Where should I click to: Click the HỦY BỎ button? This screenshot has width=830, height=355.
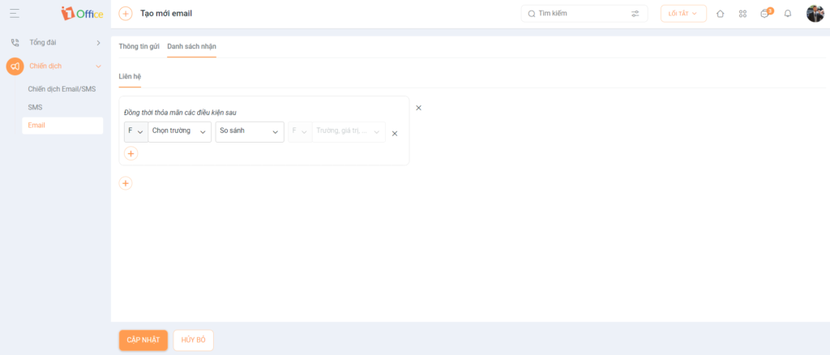click(193, 340)
